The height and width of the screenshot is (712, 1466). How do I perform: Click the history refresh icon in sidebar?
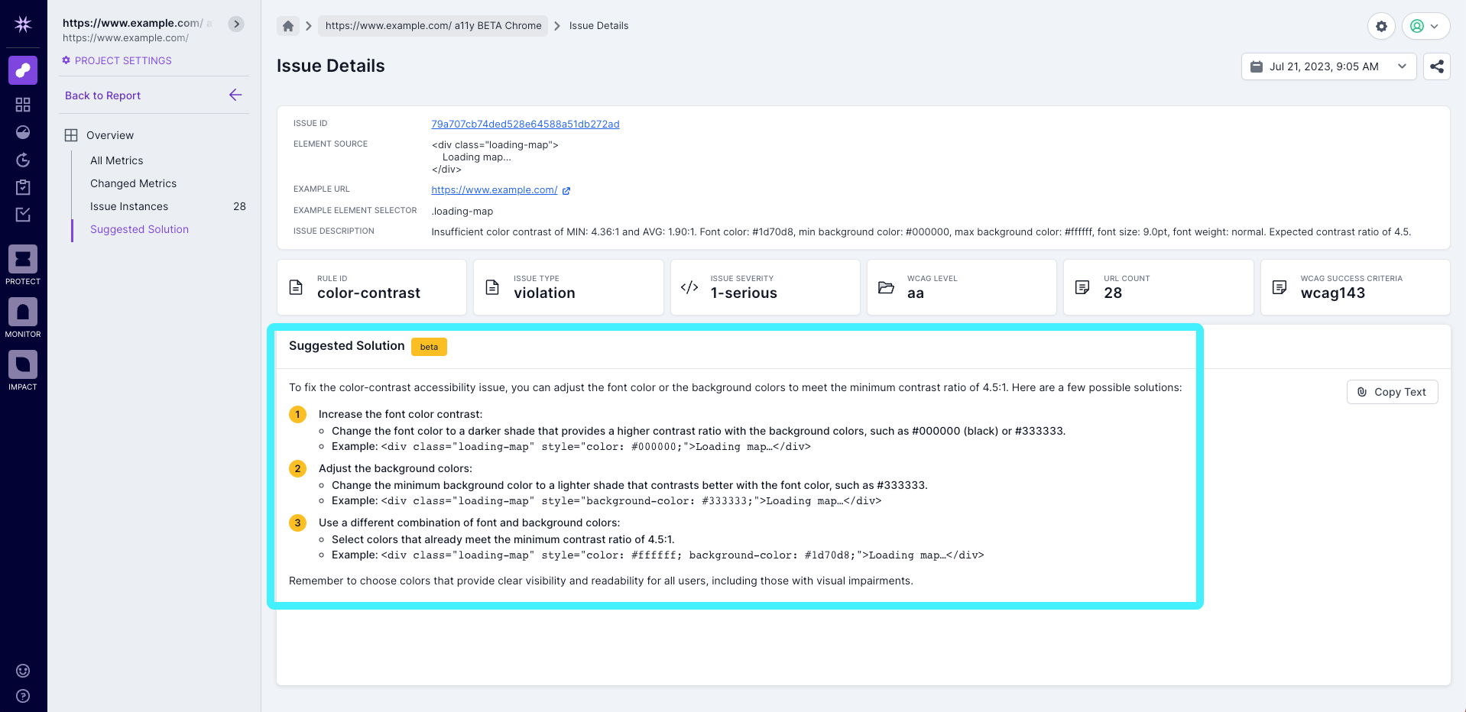click(x=23, y=160)
